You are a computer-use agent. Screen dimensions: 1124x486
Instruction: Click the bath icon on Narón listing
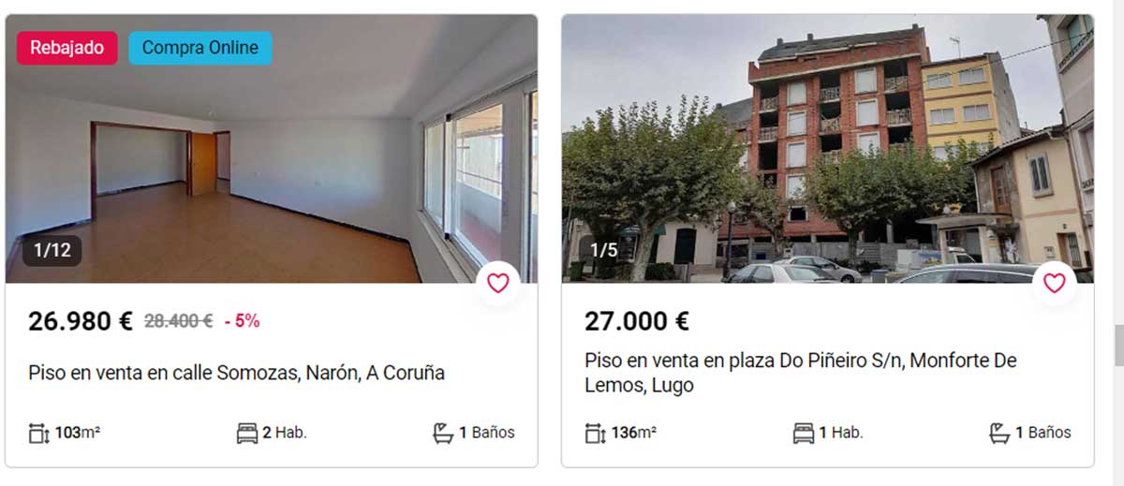[x=443, y=433]
